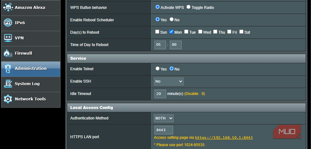This screenshot has height=149, width=311.
Task: Click the Administration gear icon
Action: coord(8,69)
